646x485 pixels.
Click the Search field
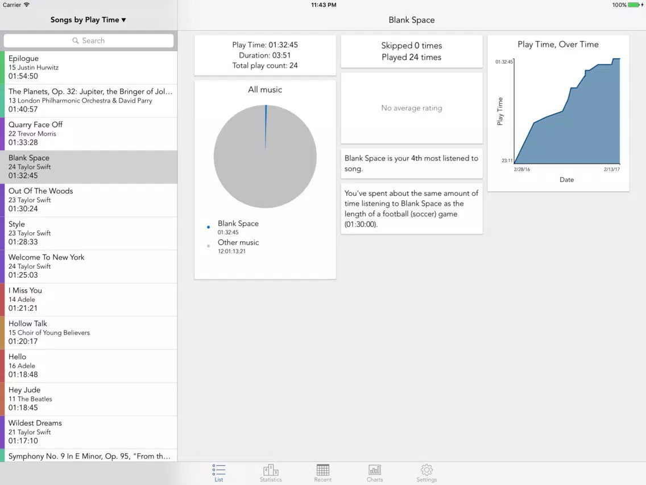click(89, 40)
